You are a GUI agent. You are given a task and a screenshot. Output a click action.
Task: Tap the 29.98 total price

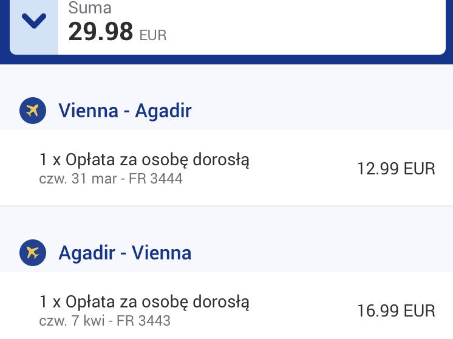pyautogui.click(x=101, y=32)
